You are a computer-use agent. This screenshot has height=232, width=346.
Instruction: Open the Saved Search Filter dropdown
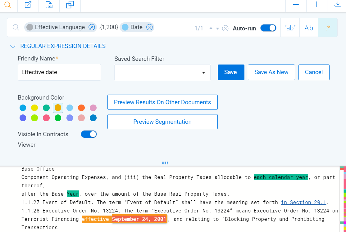[162, 73]
